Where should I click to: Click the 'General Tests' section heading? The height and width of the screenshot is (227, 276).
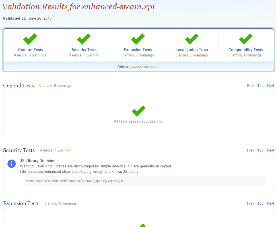(x=19, y=86)
